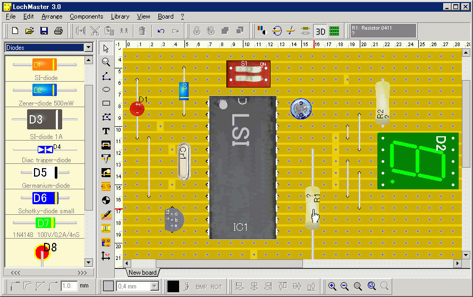Pick the D1 SI-diode component
Viewport: 473px width, 297px height.
coord(45,69)
